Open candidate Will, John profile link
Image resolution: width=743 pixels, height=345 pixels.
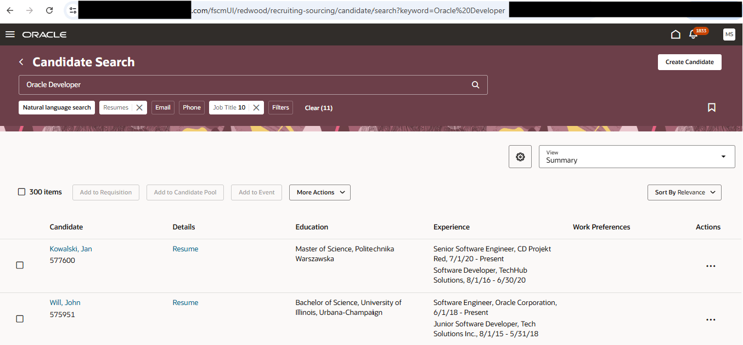65,302
